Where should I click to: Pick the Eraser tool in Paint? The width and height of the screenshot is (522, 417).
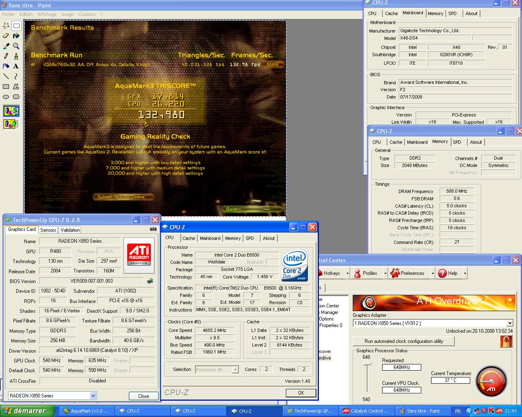tap(6, 36)
